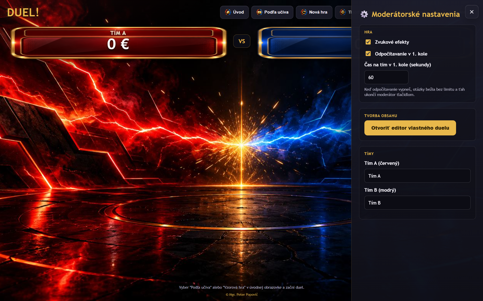
Task: Click the Tím A (červený) name field
Action: [x=417, y=176]
